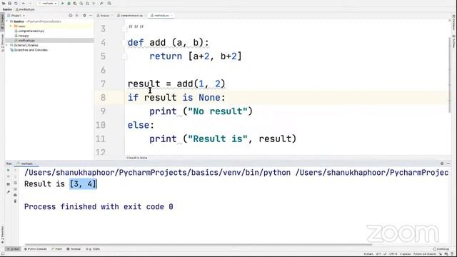Viewport: 457px width, 257px height.
Task: Open Settings via the wrench icon
Action: (x=101, y=3)
